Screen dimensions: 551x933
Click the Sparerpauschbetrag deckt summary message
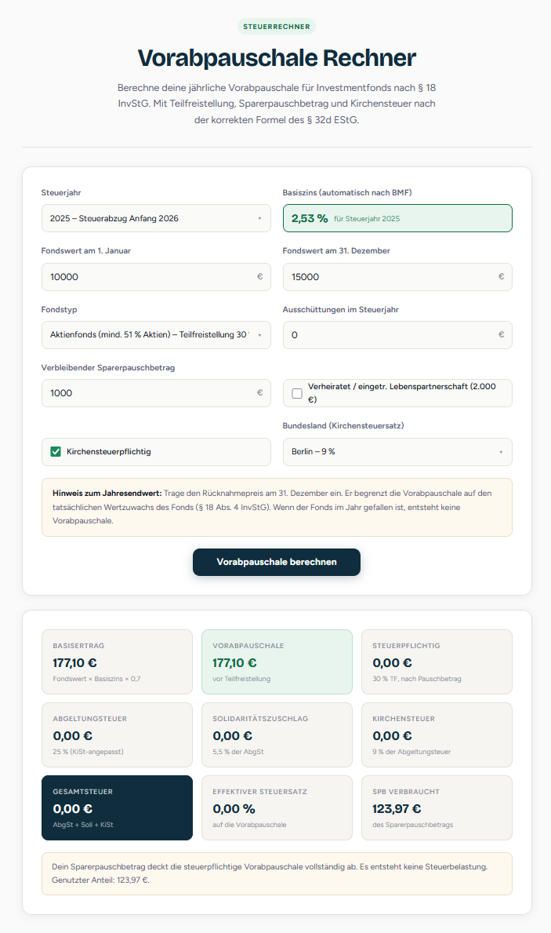(277, 873)
